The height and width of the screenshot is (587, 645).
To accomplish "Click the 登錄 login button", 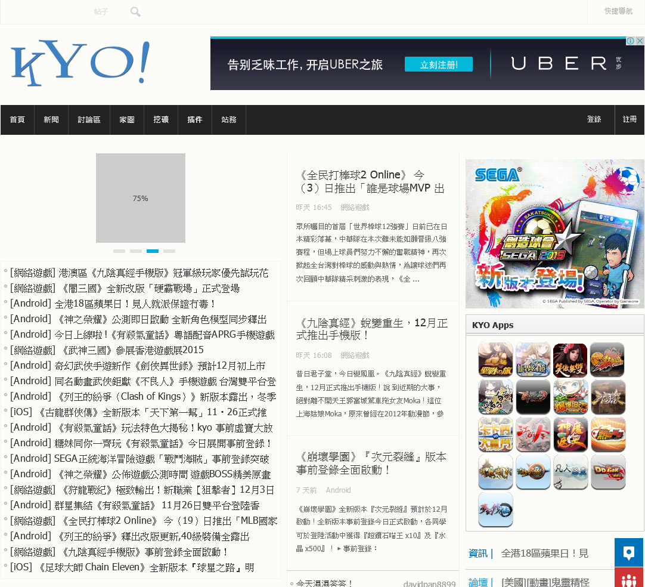I will [594, 119].
